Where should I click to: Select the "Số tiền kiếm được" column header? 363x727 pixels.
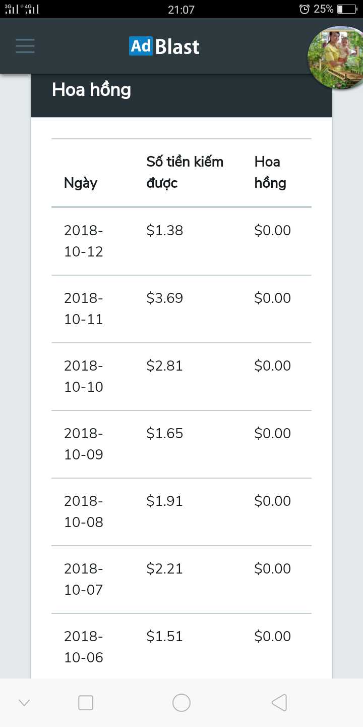[185, 172]
